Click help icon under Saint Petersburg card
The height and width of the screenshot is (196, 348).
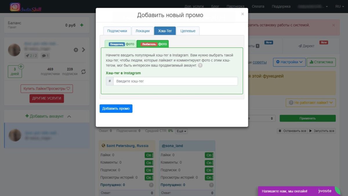tap(151, 185)
